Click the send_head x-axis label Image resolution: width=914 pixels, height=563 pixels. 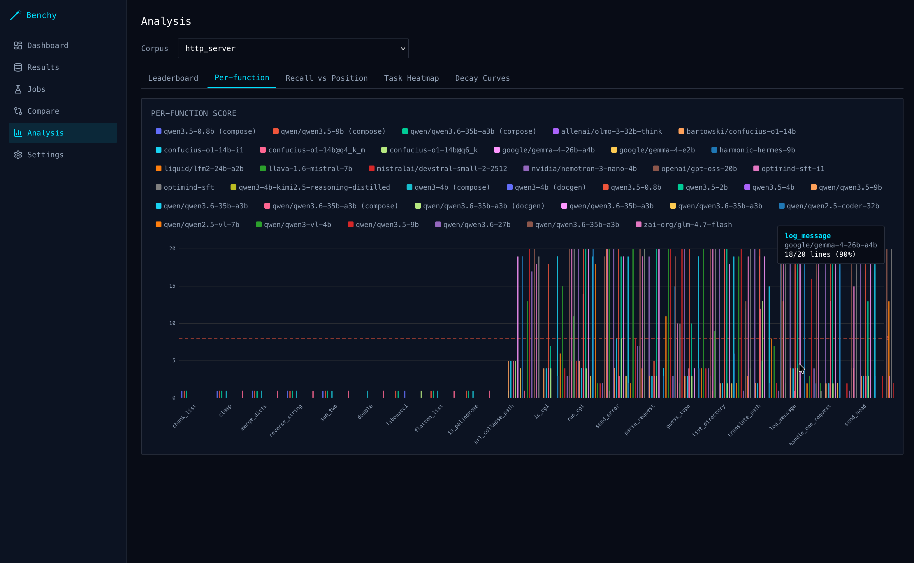855,415
